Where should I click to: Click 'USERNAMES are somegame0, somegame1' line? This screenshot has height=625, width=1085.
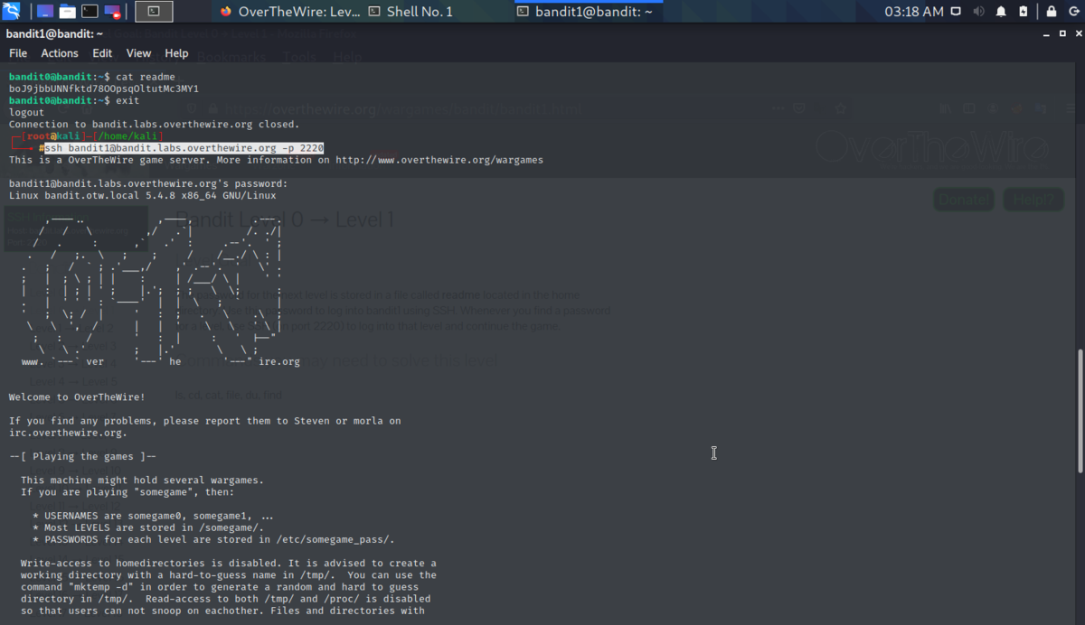[153, 516]
